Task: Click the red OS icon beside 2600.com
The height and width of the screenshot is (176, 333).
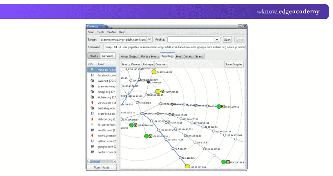Action: (92, 102)
